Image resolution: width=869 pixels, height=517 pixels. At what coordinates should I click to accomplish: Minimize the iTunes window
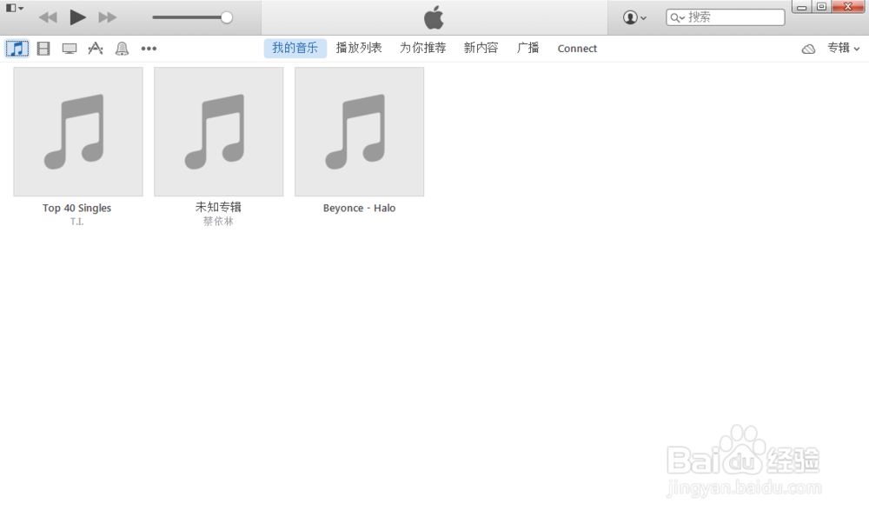pos(801,7)
